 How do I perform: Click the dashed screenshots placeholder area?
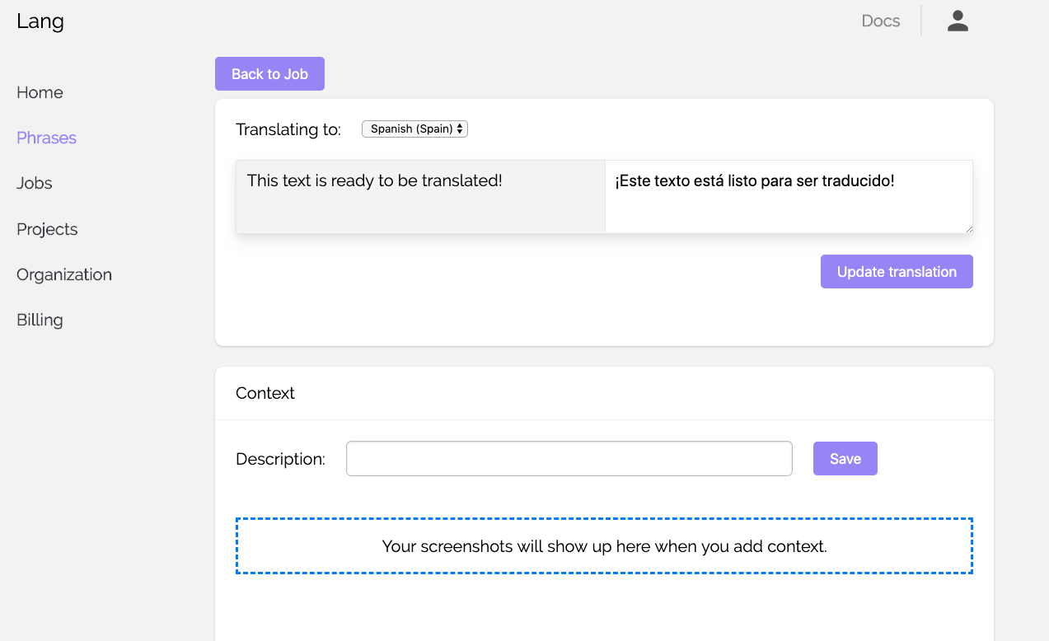[x=604, y=546]
